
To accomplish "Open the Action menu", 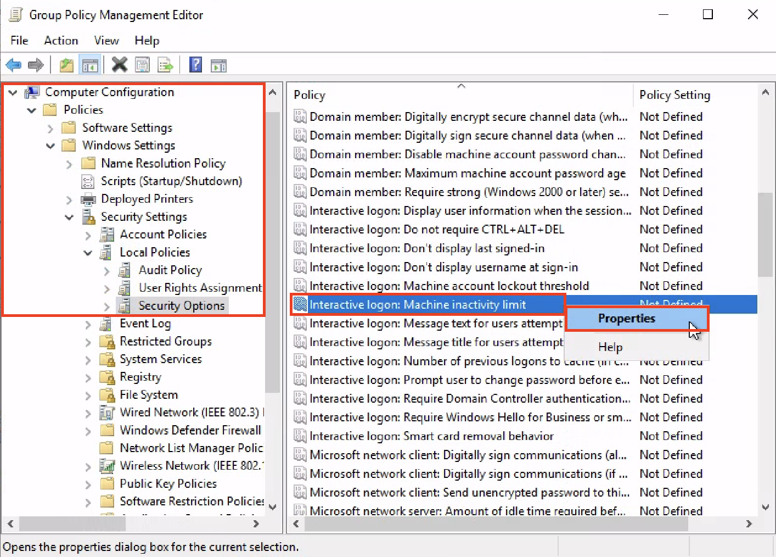I will pyautogui.click(x=61, y=41).
